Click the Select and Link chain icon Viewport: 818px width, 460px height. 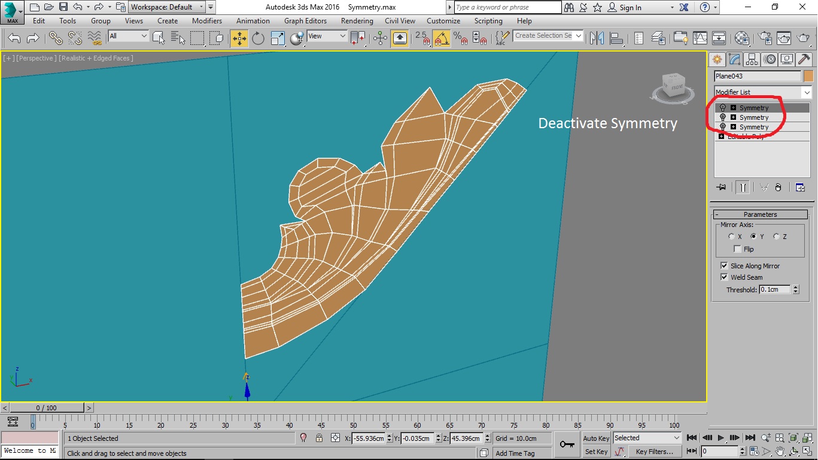coord(56,39)
